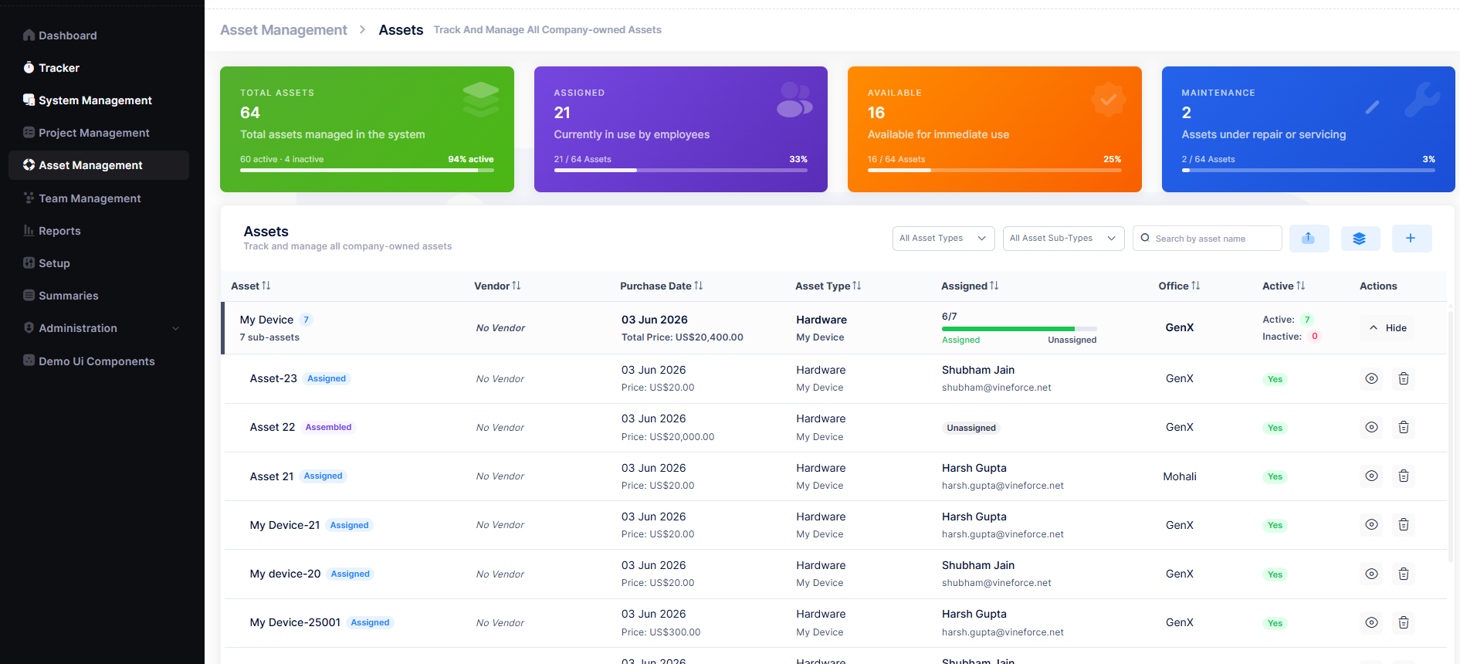Delete My Device-25001 using trash icon
1460x664 pixels.
tap(1404, 622)
